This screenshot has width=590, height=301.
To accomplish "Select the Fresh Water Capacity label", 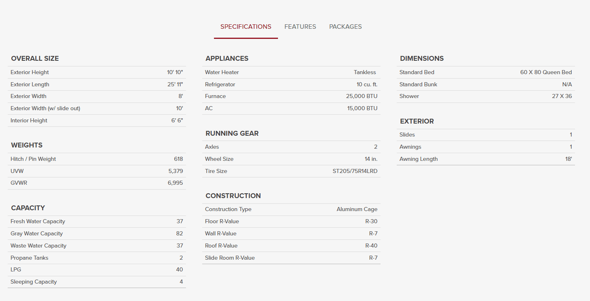I will 38,221.
